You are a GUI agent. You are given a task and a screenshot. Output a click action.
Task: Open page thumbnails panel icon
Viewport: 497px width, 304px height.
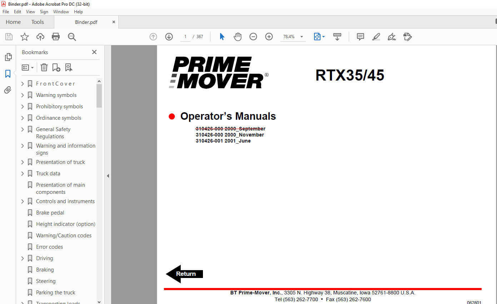(8, 57)
